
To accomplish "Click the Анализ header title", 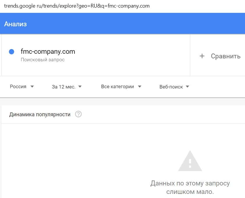I will pyautogui.click(x=15, y=24).
